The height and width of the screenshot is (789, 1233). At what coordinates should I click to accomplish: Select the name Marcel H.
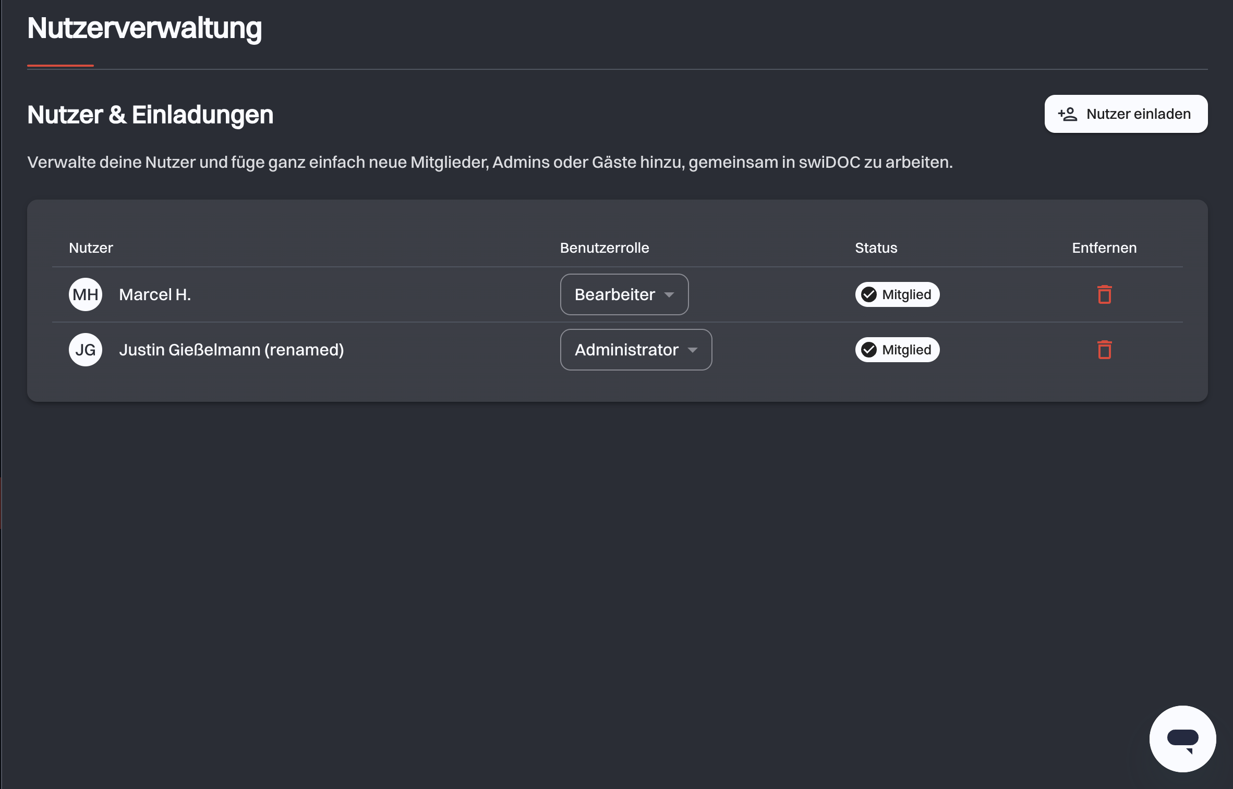tap(155, 295)
